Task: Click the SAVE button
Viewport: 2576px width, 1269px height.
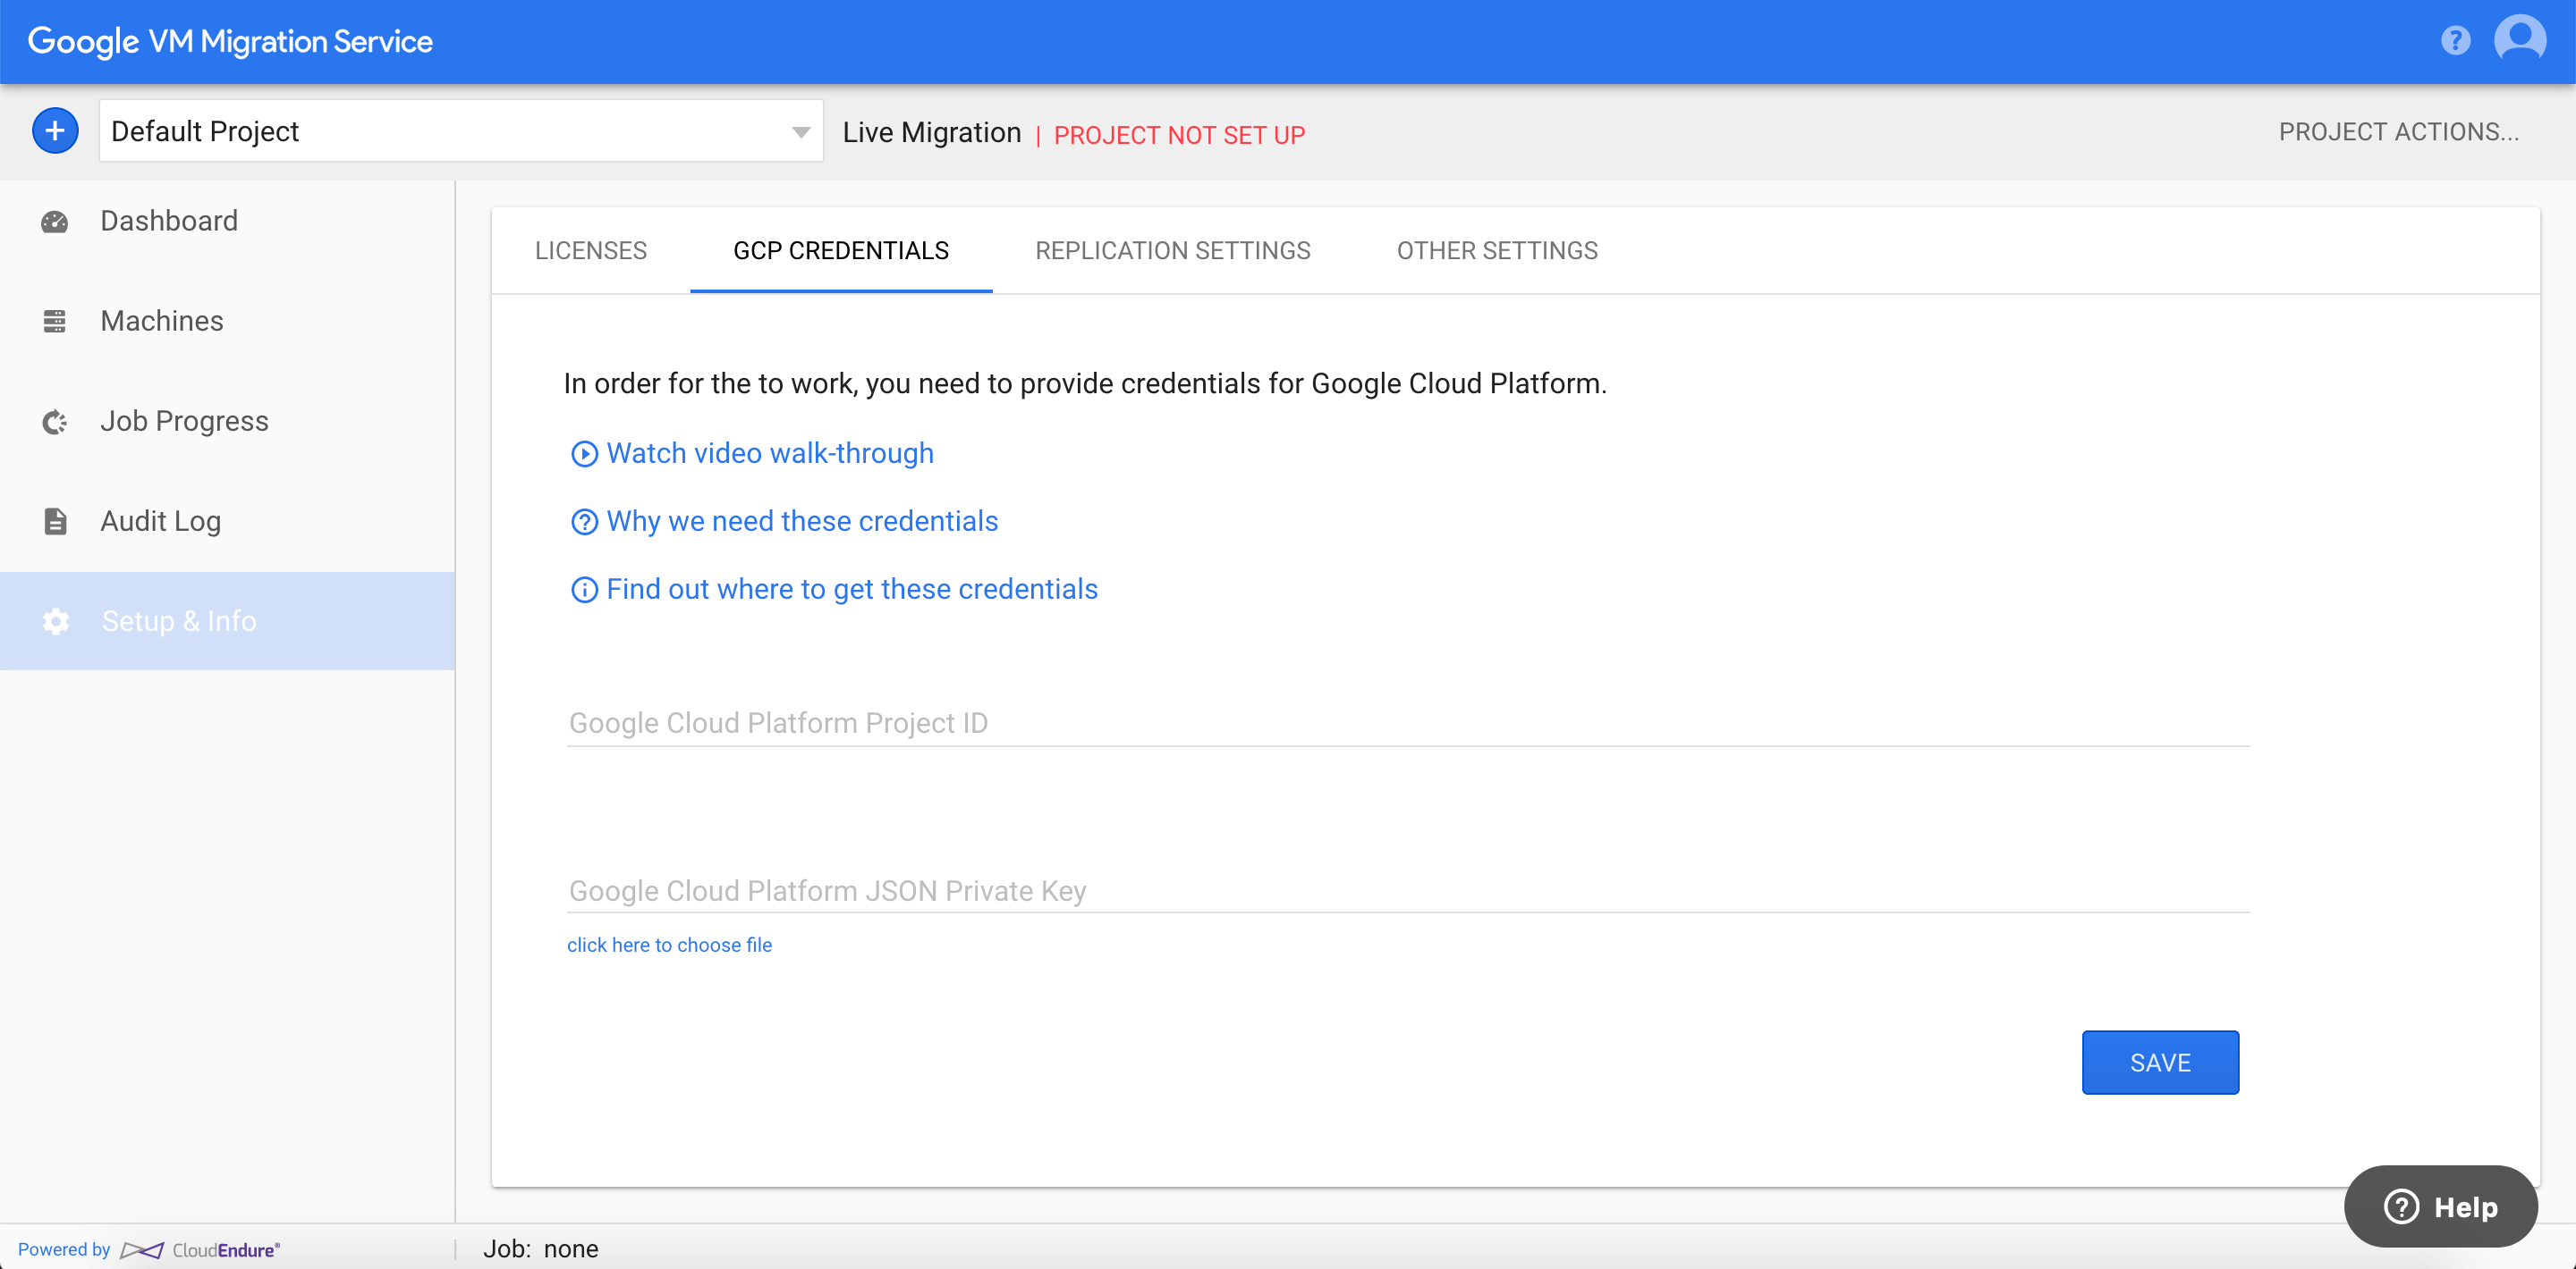Action: tap(2160, 1063)
